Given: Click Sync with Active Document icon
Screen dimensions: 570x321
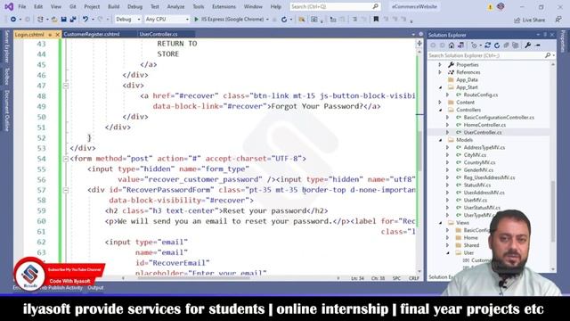Looking at the screenshot, I should 487,45.
